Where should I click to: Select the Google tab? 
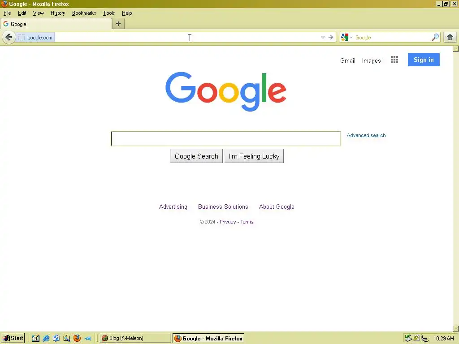tap(56, 24)
